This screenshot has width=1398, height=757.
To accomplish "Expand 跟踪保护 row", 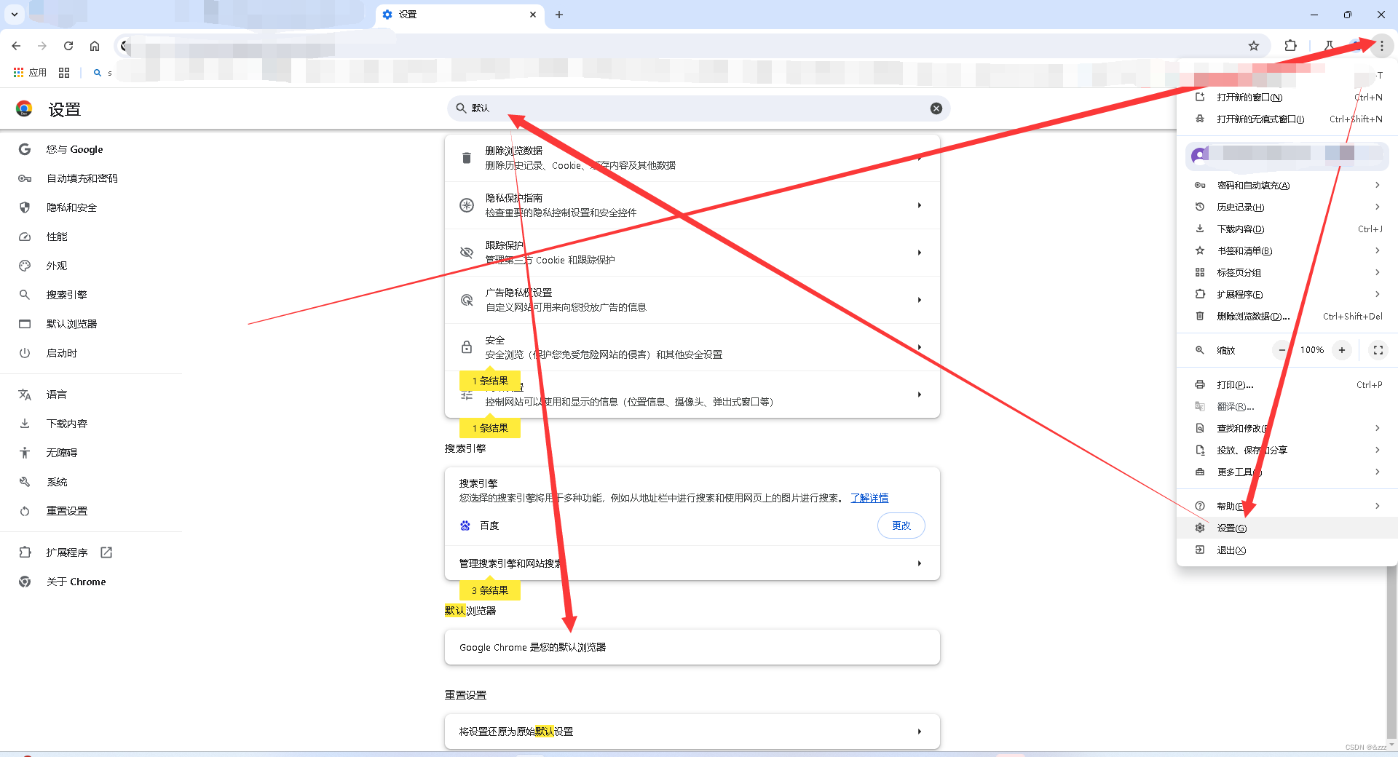I will click(x=692, y=253).
